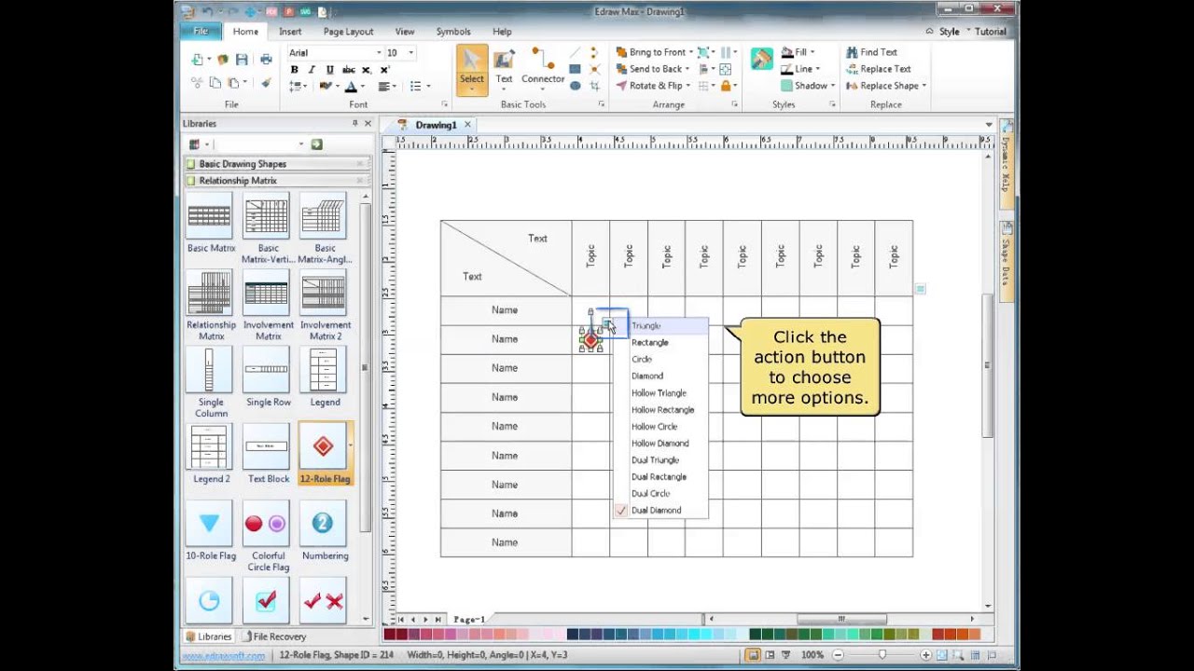Click the Cut scissors icon

point(197,82)
